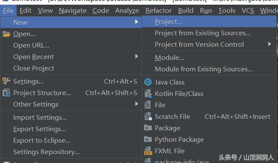Open the Edit menu
The height and width of the screenshot is (163, 278).
click(26, 11)
